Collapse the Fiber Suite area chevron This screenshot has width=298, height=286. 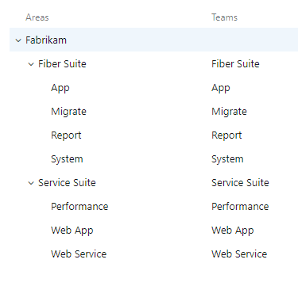[x=31, y=64]
